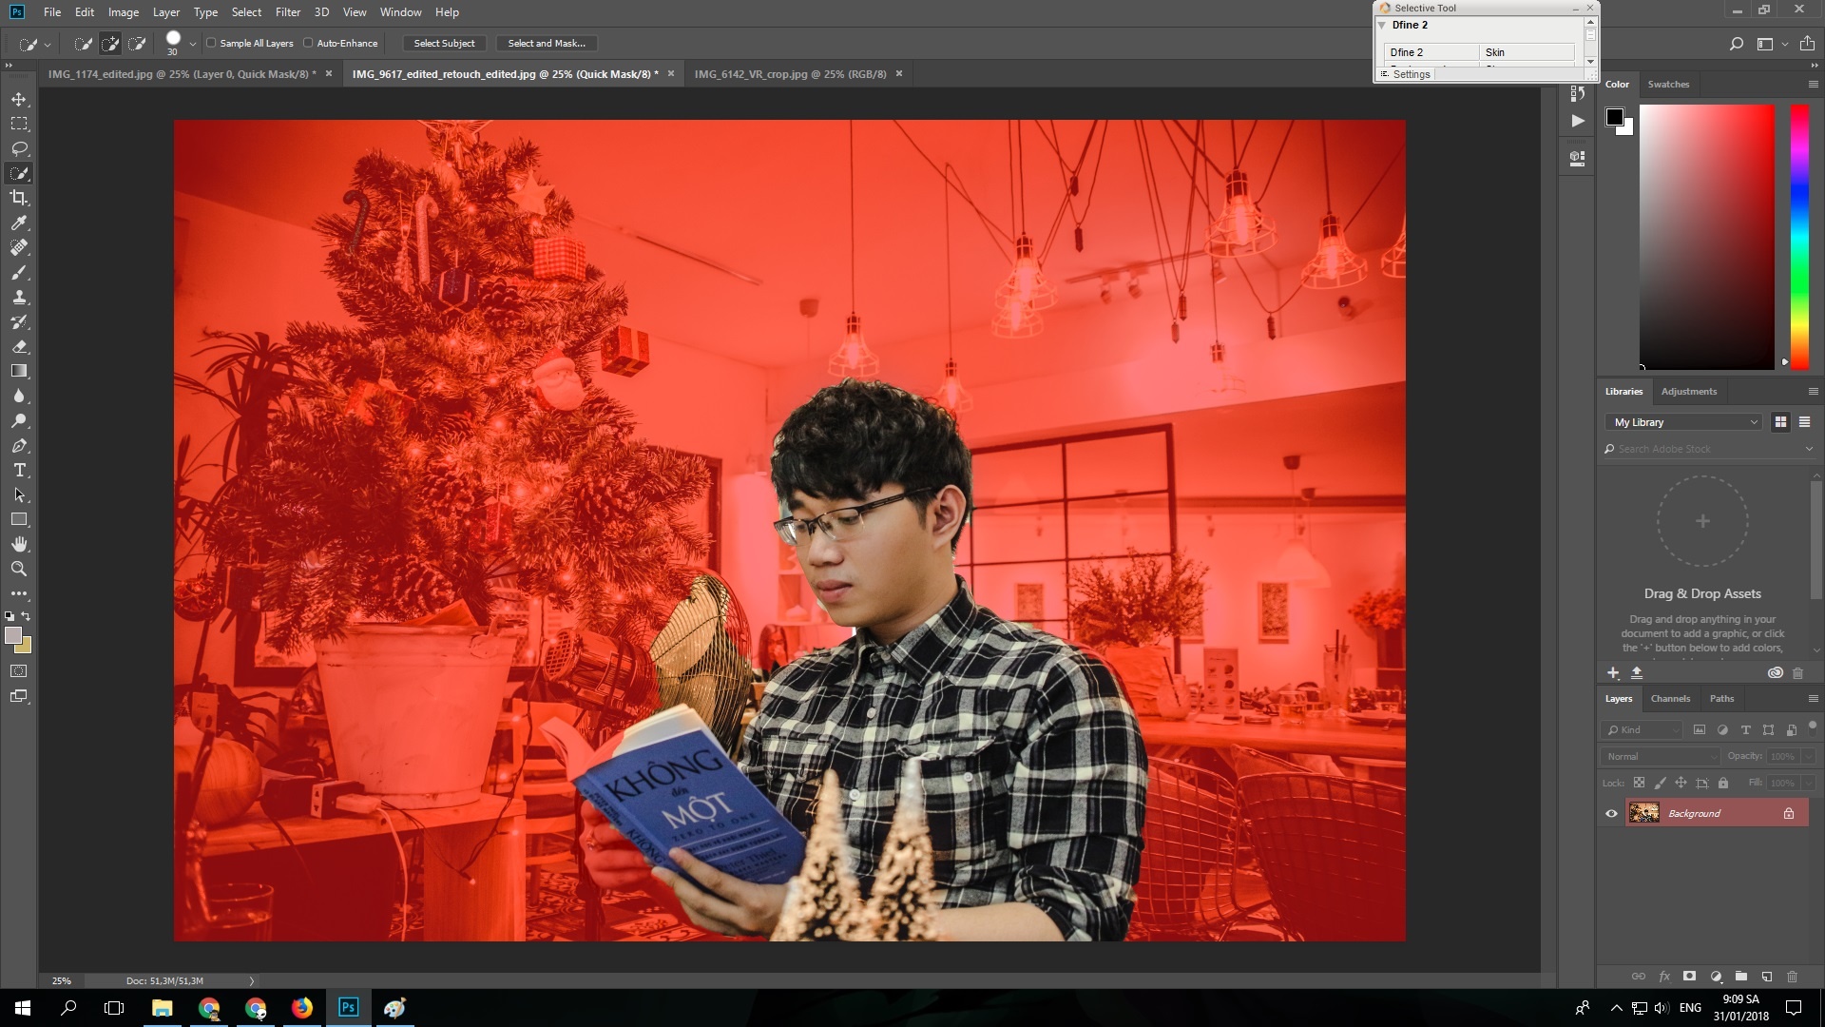Open the My Library dropdown
Screen dimensions: 1825x1027
1682,421
